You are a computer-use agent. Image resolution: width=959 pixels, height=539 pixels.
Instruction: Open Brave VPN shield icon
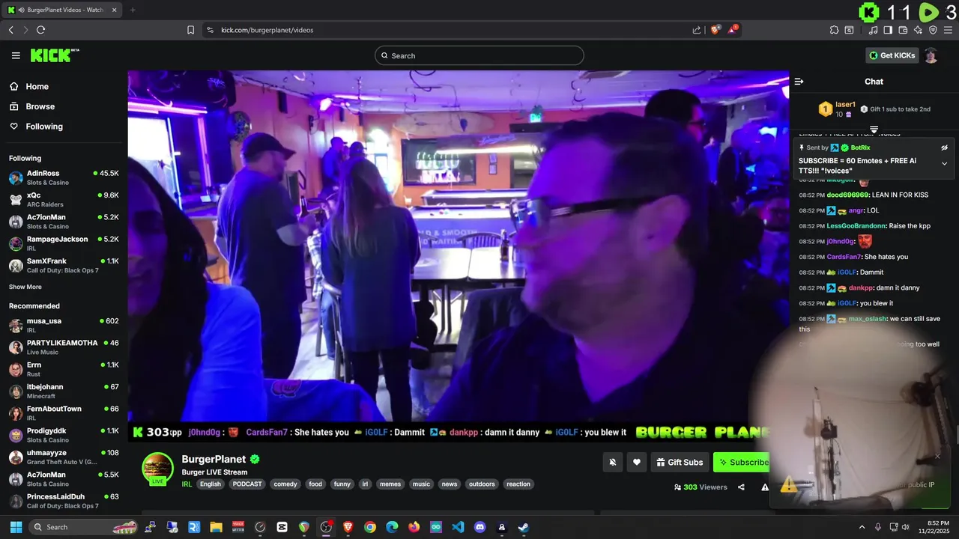[933, 30]
